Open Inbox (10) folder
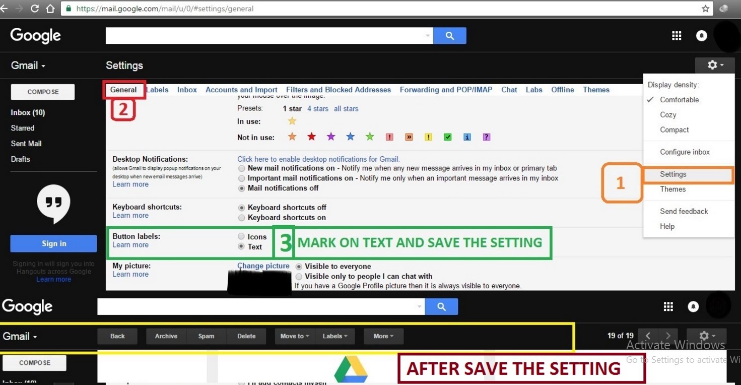This screenshot has height=385, width=741. coord(28,112)
